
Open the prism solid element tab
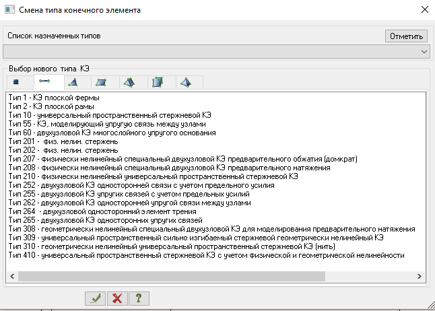129,82
